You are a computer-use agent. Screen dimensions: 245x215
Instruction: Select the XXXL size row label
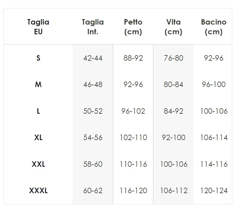click(38, 190)
